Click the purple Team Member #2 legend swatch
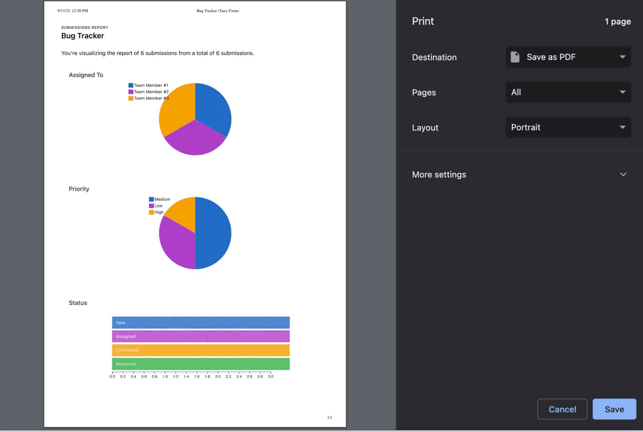The width and height of the screenshot is (643, 432). coord(131,92)
